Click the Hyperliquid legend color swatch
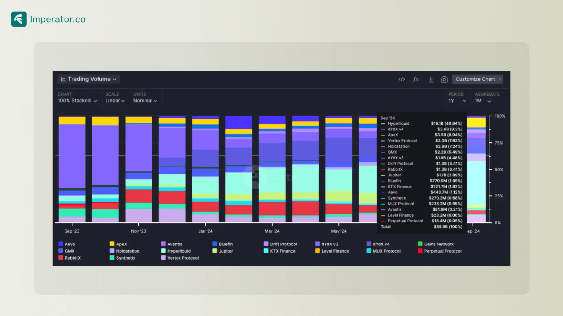 pos(163,251)
